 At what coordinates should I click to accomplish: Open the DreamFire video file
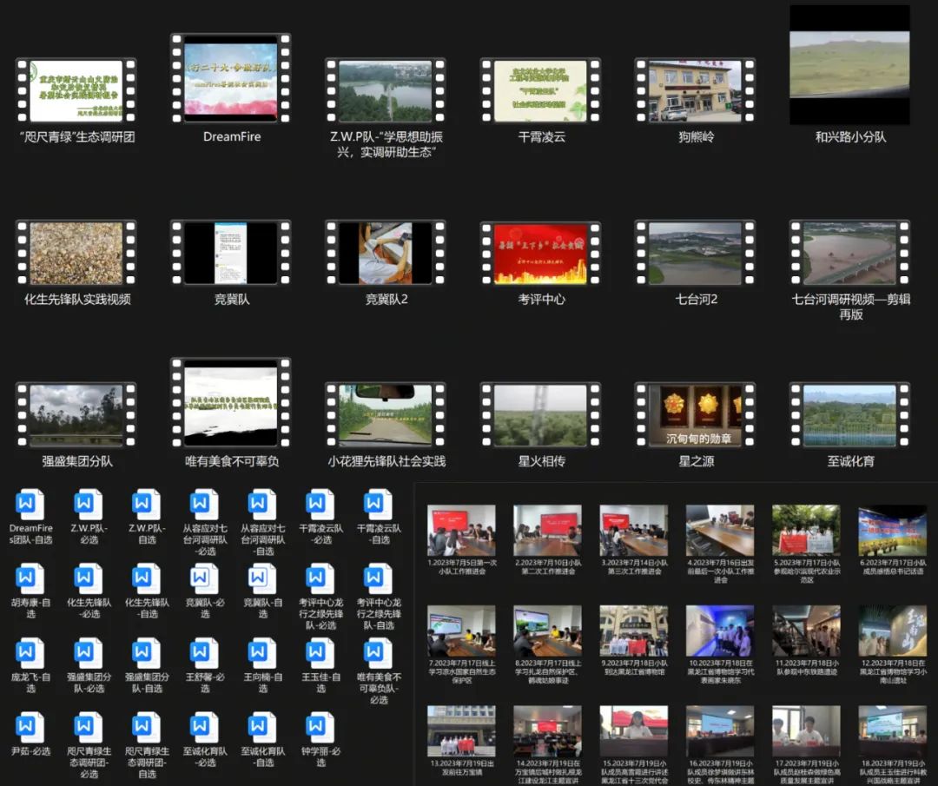(231, 78)
